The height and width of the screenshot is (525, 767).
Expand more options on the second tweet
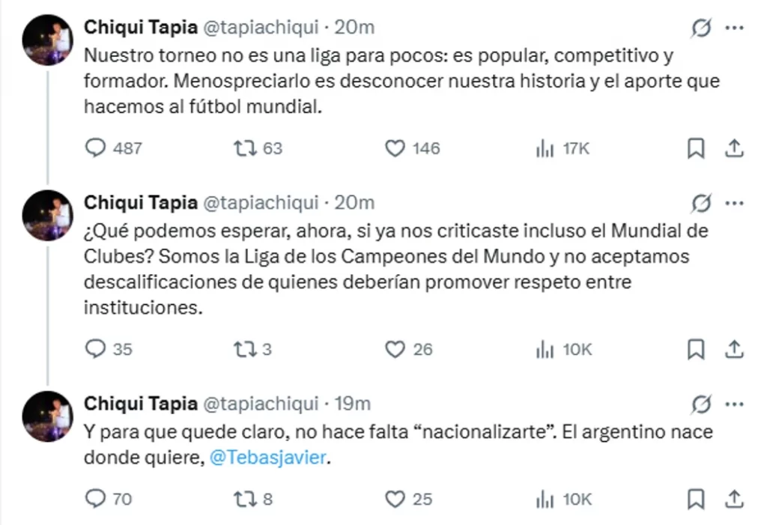736,203
